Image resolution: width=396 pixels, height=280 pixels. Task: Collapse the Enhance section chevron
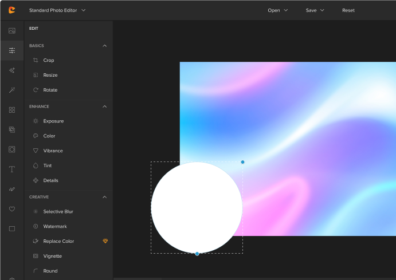pos(104,107)
